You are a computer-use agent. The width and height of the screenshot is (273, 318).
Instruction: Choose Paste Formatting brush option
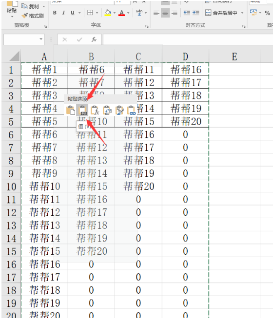[119, 110]
